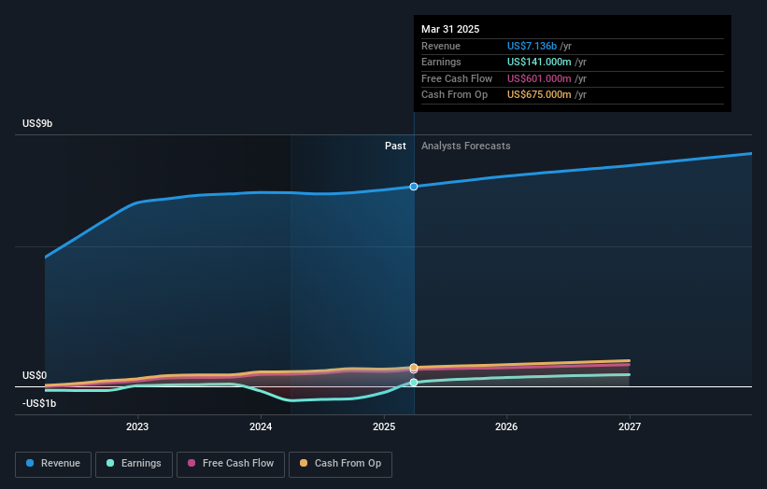The width and height of the screenshot is (767, 489).
Task: Toggle the Free Cash Flow legend button
Action: (x=231, y=464)
